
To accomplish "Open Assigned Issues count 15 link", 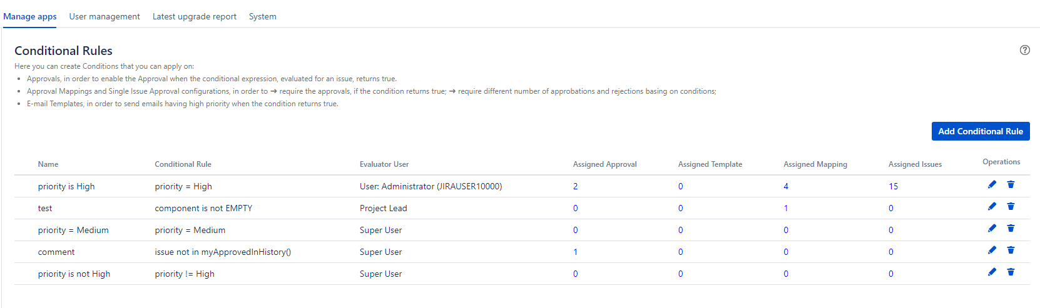I will [893, 186].
